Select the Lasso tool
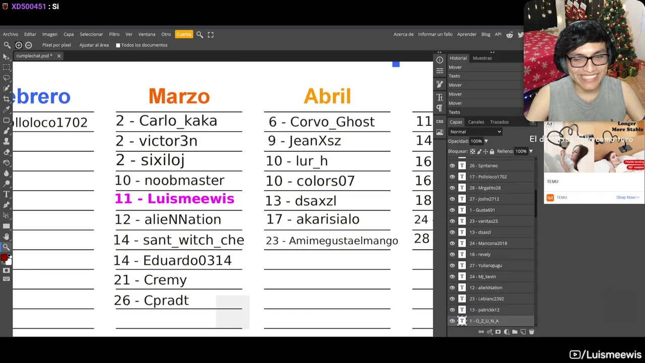645x363 pixels. (x=7, y=78)
